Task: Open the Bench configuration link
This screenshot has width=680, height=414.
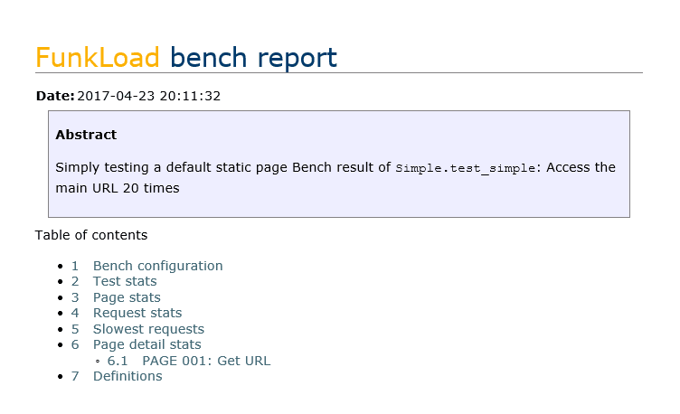Action: tap(157, 266)
